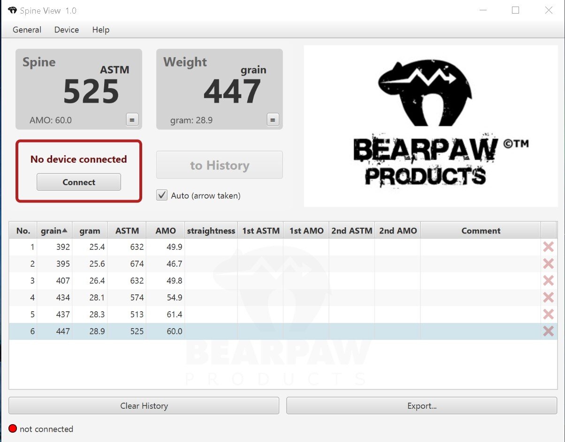Viewport: 565px width, 442px height.
Task: Select grain value 395 in row 2
Action: [62, 264]
